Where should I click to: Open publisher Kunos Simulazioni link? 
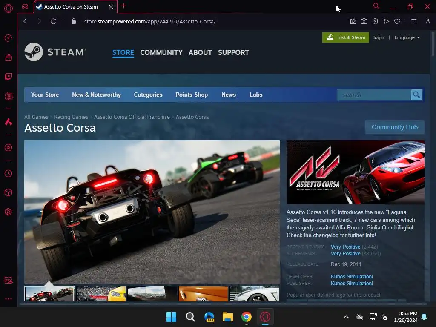352,284
